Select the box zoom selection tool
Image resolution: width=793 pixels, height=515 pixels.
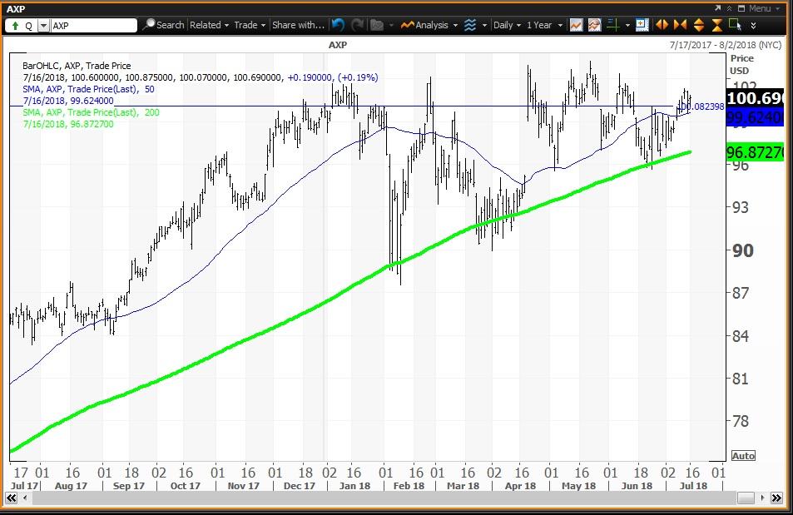[733, 25]
